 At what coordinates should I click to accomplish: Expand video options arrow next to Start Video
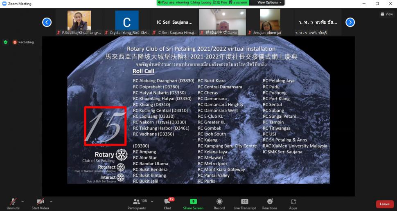[x=52, y=201]
